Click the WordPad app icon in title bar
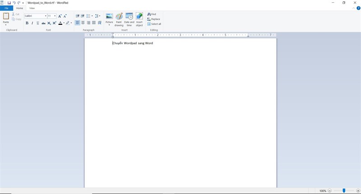This screenshot has width=361, height=194. tap(2, 3)
